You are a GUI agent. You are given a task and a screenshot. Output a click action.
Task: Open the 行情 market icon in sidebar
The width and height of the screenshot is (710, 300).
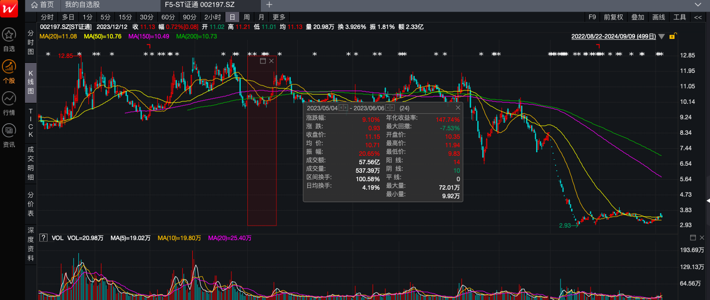(9, 98)
